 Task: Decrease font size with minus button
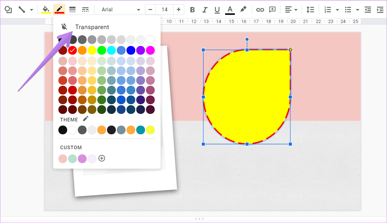150,10
